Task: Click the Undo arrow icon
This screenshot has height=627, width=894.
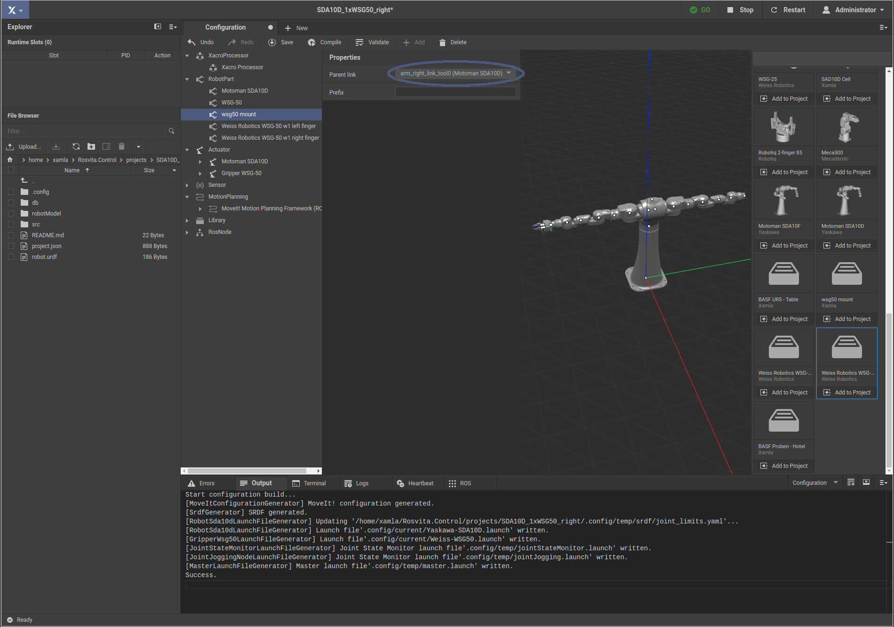Action: click(x=192, y=42)
